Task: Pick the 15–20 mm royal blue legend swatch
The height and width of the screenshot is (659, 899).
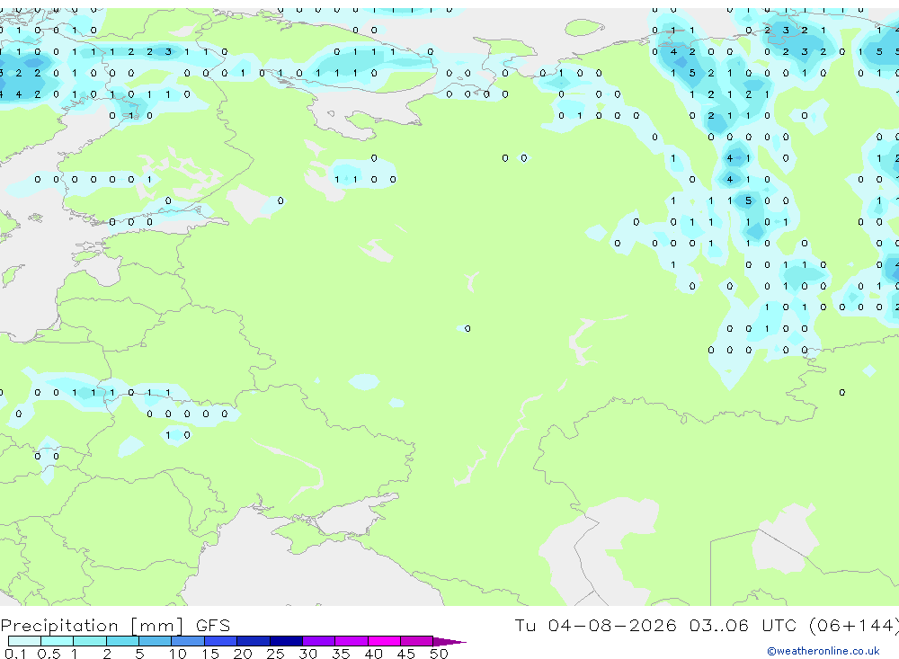Action: point(221,641)
